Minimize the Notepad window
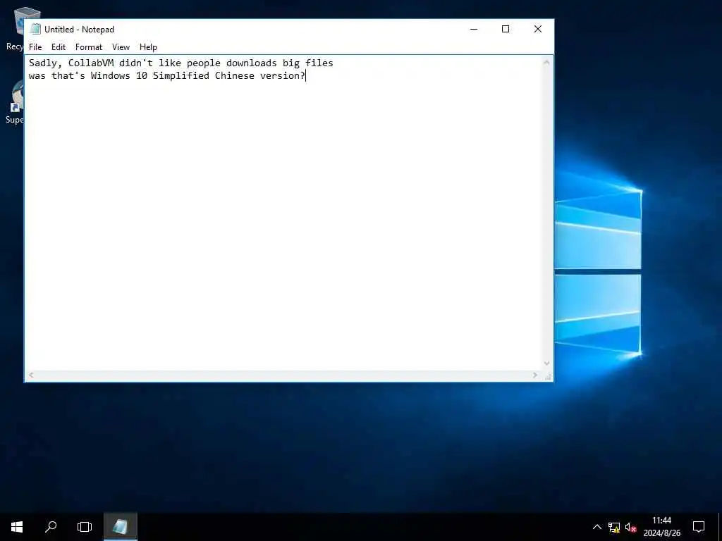 [474, 29]
